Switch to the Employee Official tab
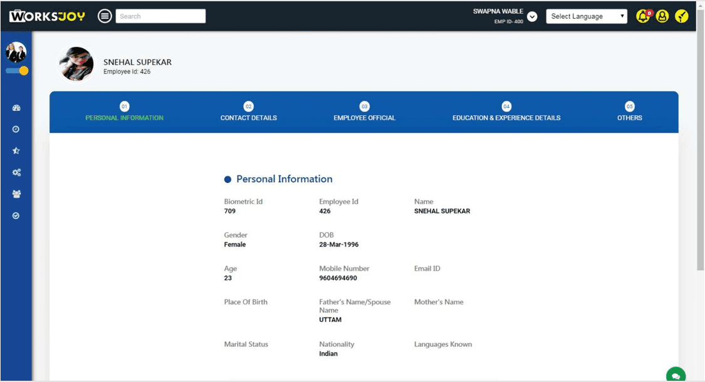Viewport: 705px width, 382px height. (x=365, y=112)
